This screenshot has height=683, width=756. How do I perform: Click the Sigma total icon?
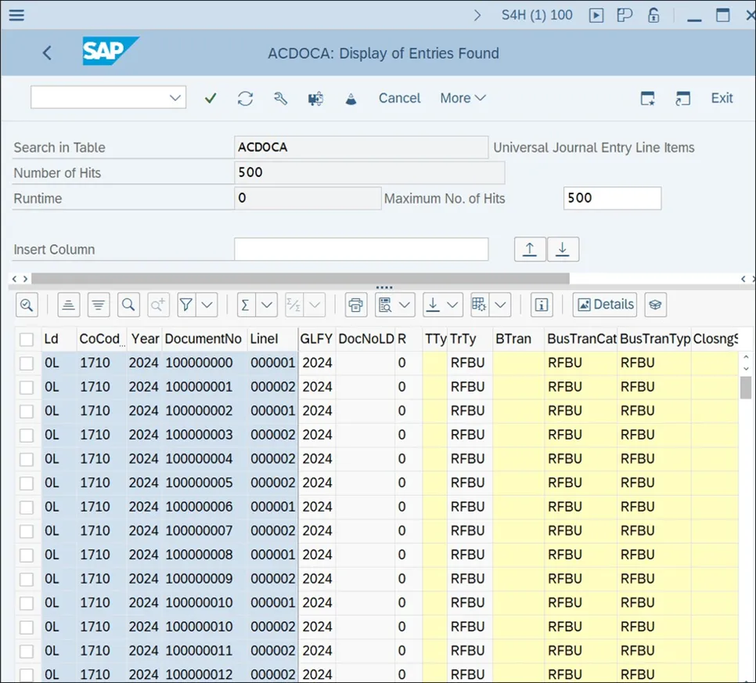pos(246,305)
